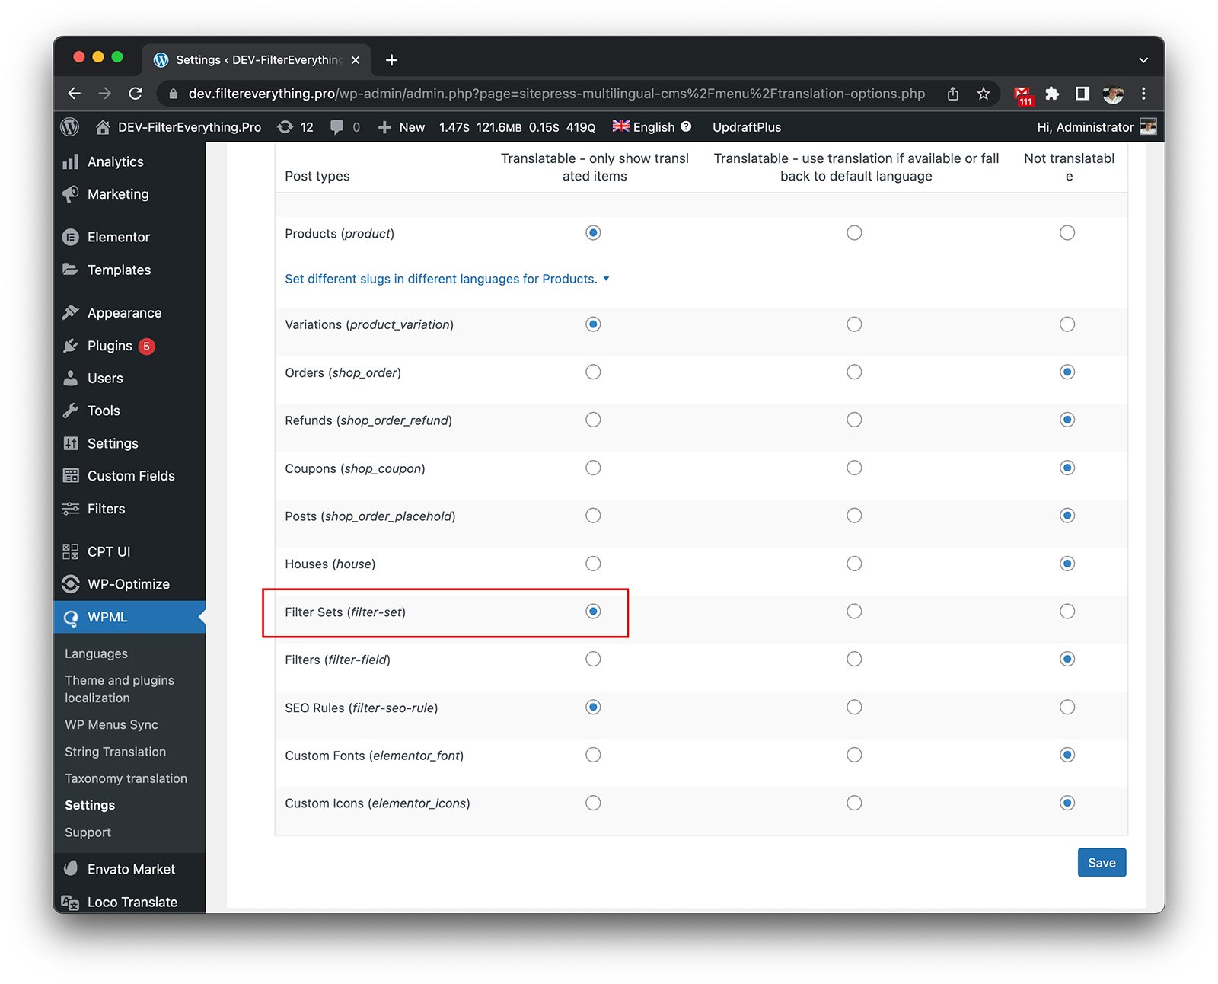Open the English language switcher menu
This screenshot has height=984, width=1218.
point(644,127)
